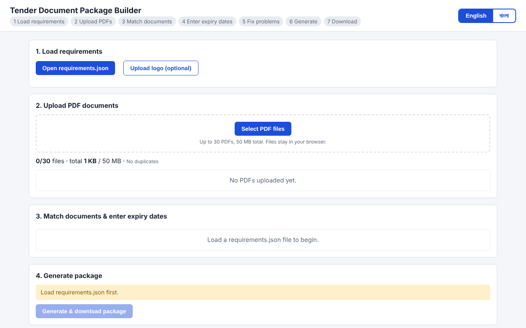Click Generate & download package button
This screenshot has width=526, height=328.
click(x=84, y=311)
